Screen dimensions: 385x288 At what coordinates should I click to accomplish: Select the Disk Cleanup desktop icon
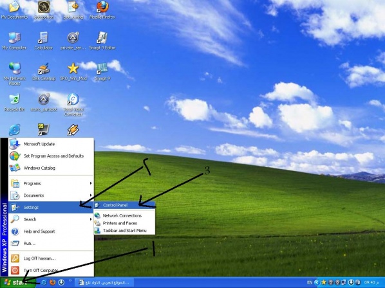(x=44, y=71)
